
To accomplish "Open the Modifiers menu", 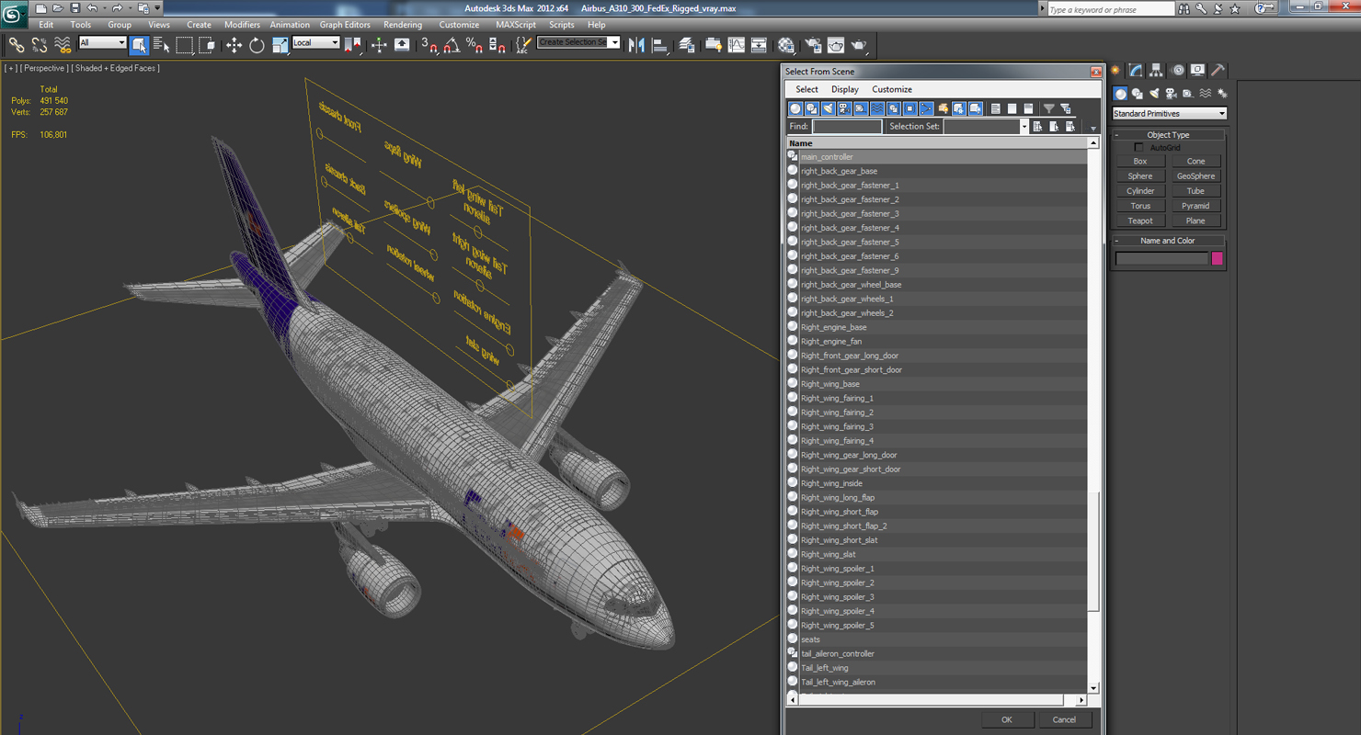I will click(242, 25).
